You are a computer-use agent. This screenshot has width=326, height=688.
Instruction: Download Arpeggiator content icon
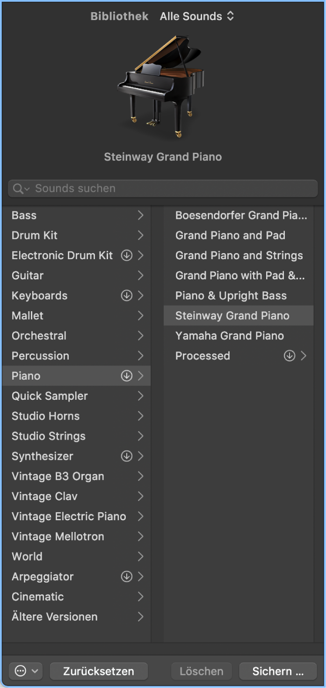click(127, 576)
